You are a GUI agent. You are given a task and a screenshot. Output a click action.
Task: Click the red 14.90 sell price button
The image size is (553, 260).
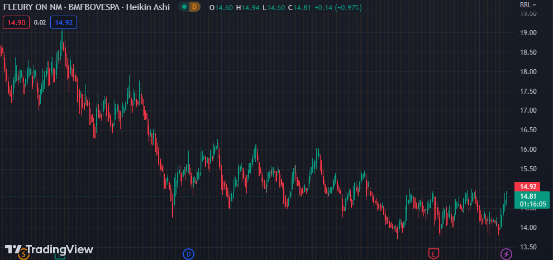click(x=16, y=22)
